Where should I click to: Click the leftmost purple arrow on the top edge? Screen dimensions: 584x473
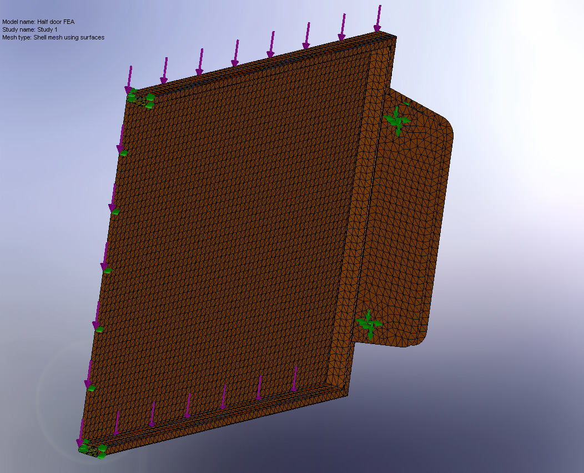coord(131,75)
